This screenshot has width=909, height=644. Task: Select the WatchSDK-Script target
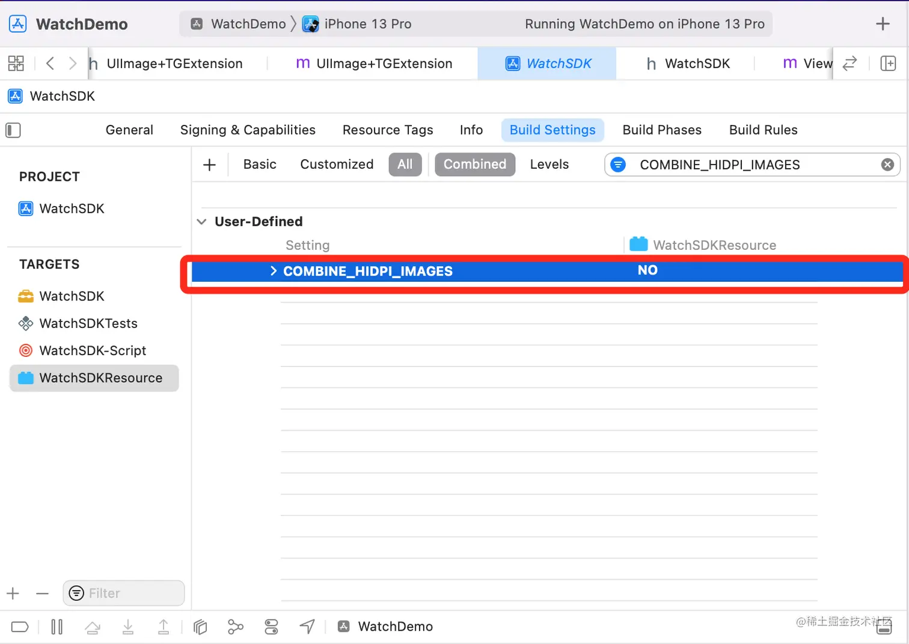[x=82, y=350]
